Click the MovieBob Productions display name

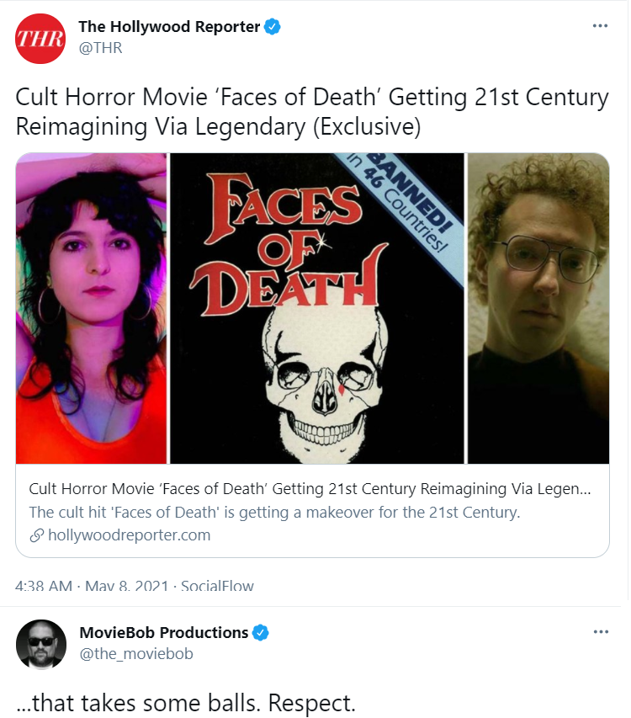point(164,632)
